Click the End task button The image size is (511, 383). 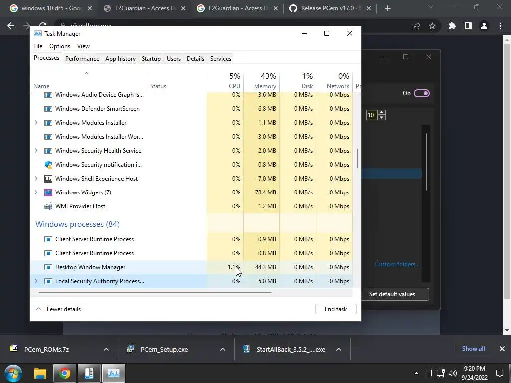click(336, 309)
